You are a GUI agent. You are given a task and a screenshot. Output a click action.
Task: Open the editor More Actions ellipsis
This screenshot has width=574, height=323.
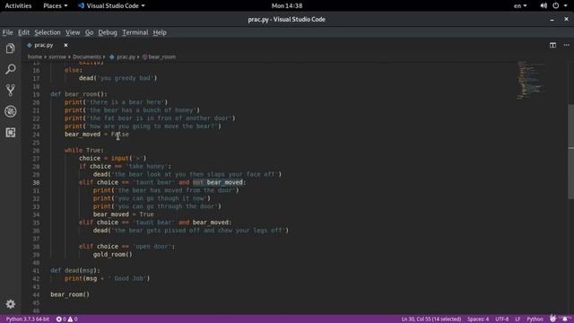click(x=567, y=45)
